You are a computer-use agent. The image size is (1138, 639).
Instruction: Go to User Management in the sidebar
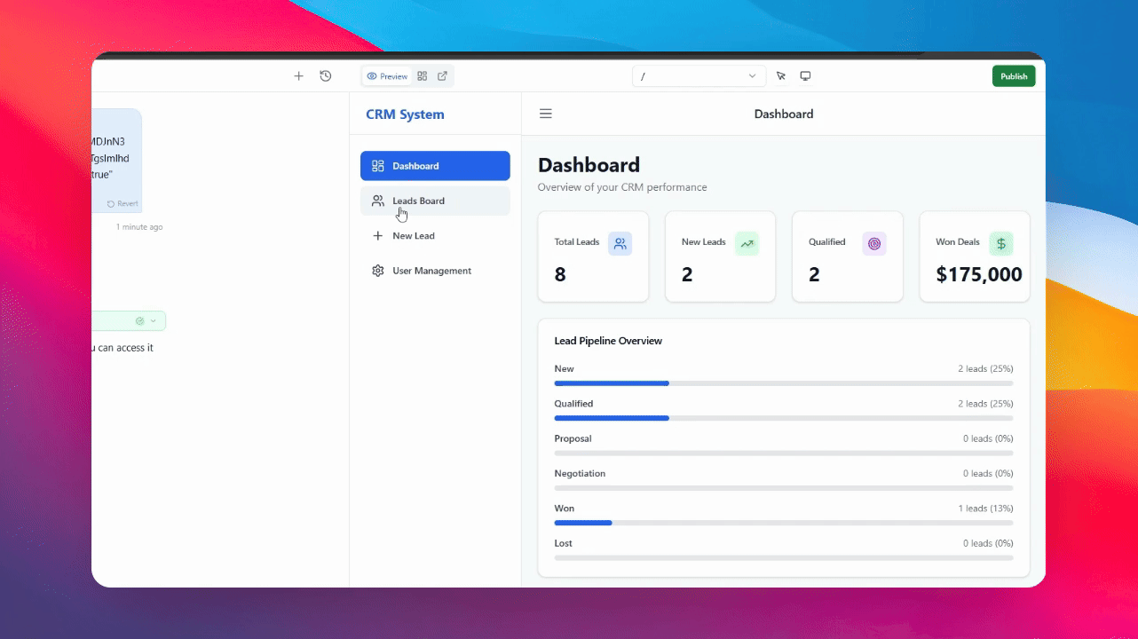(x=435, y=271)
